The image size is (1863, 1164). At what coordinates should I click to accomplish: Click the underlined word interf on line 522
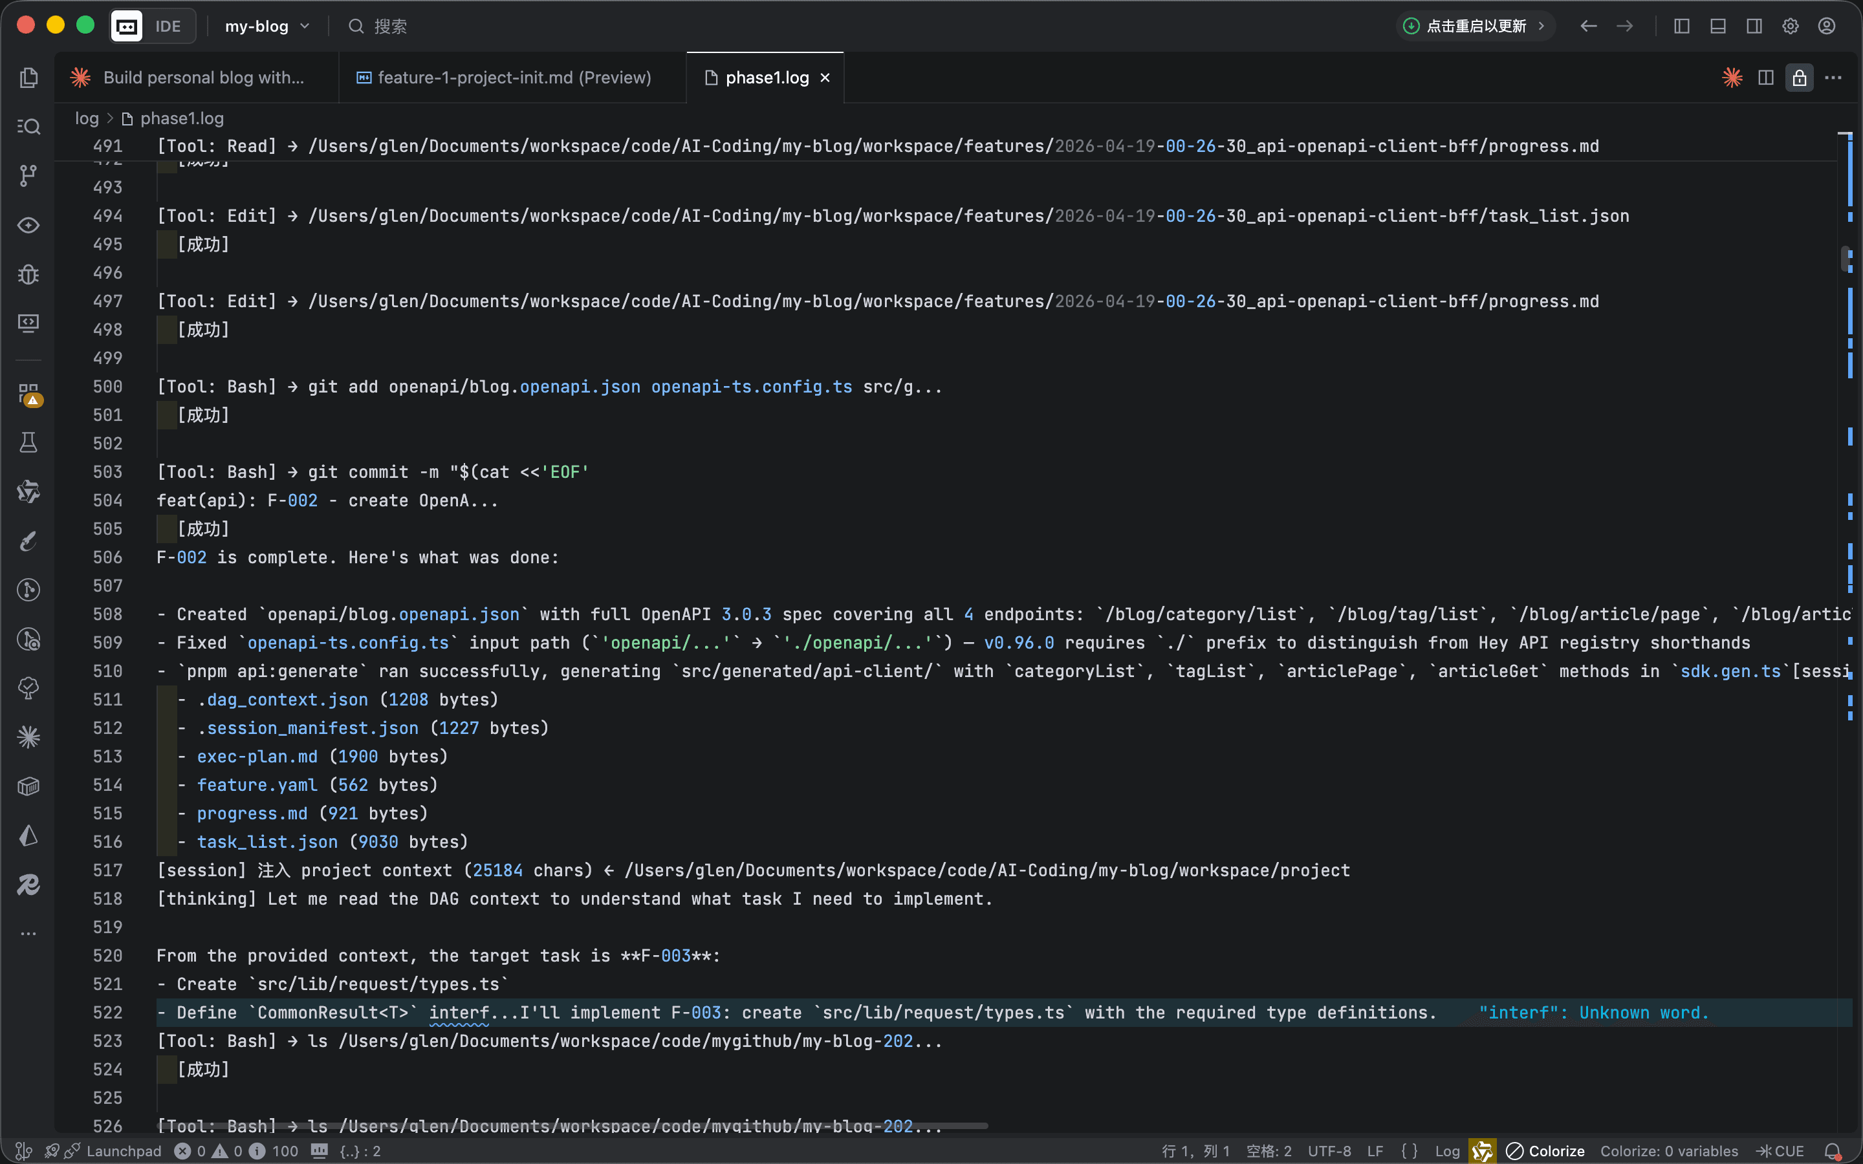click(458, 1012)
